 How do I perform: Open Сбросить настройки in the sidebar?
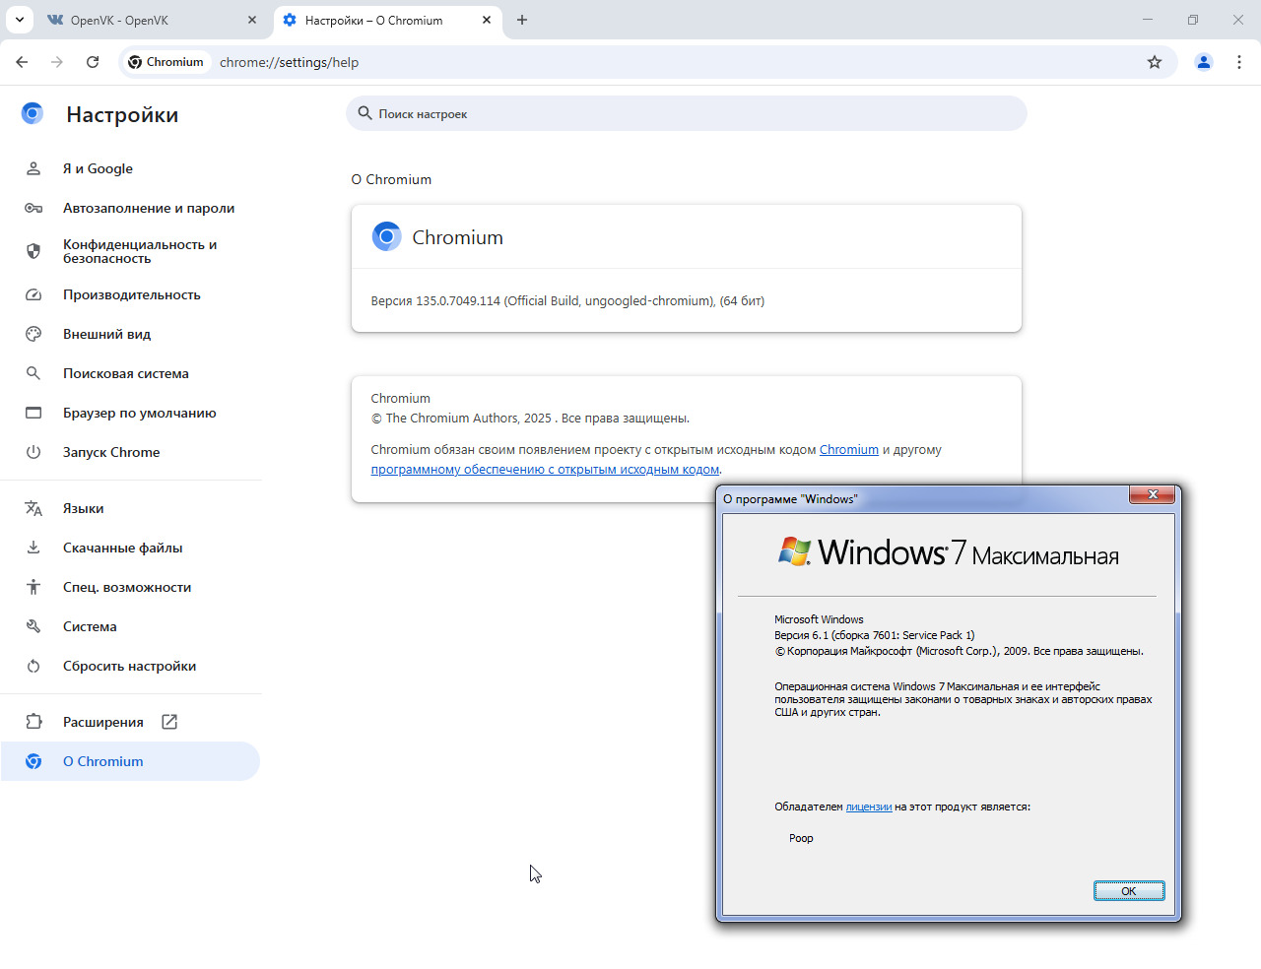(130, 666)
